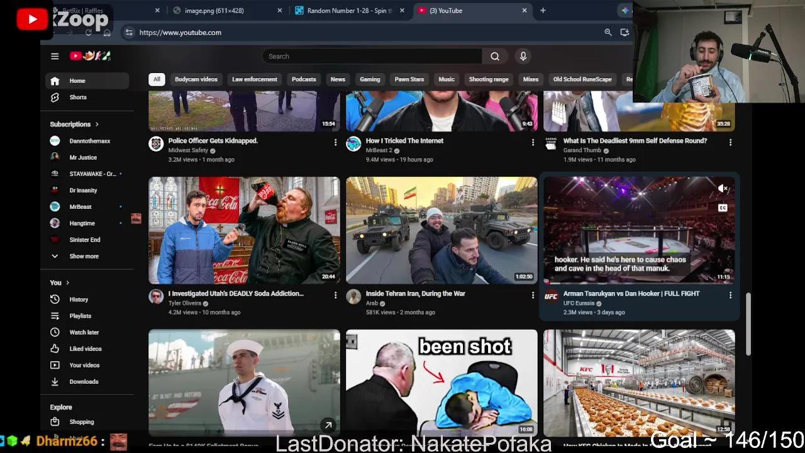
Task: Click the search magnifying glass icon
Action: [x=495, y=56]
